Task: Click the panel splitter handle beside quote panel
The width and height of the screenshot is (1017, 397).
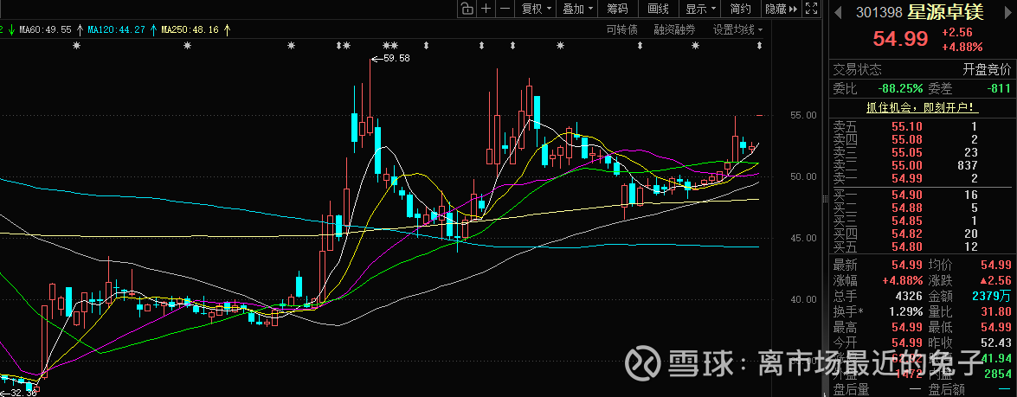Action: (x=825, y=198)
